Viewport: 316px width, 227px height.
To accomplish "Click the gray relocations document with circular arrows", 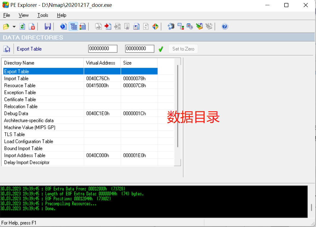I will click(146, 27).
